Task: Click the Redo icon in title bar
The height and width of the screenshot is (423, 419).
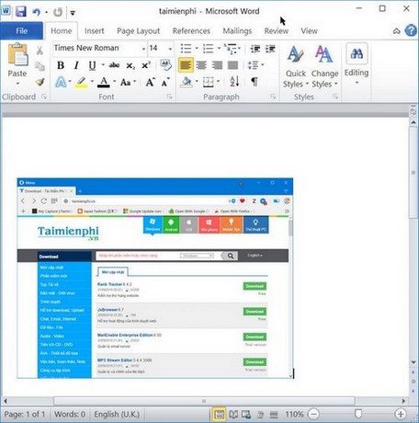Action: pyautogui.click(x=58, y=12)
